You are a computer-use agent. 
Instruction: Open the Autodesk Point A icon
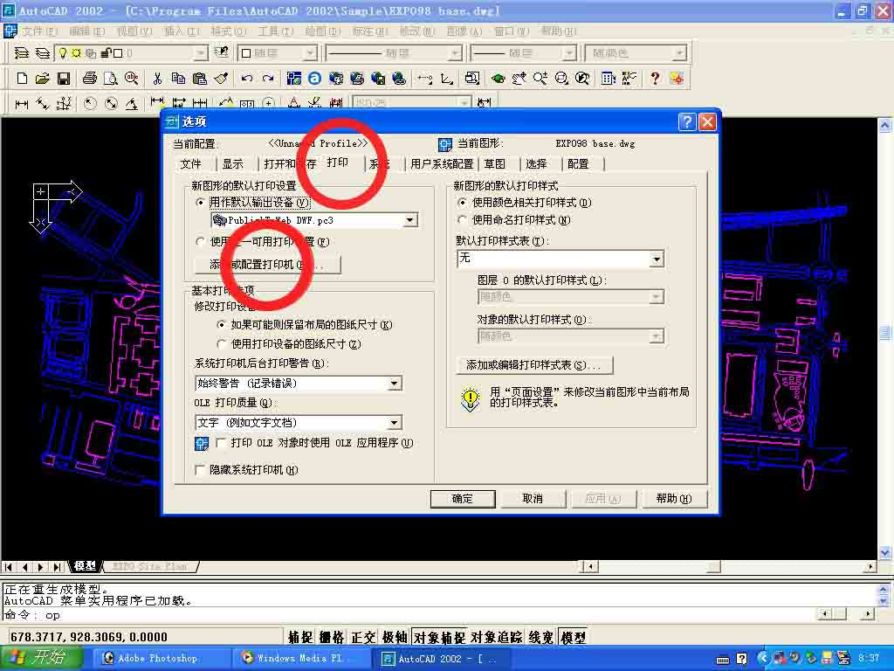[314, 78]
